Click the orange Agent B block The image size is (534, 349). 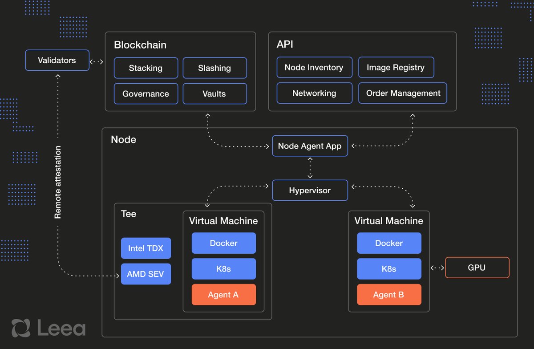click(389, 295)
